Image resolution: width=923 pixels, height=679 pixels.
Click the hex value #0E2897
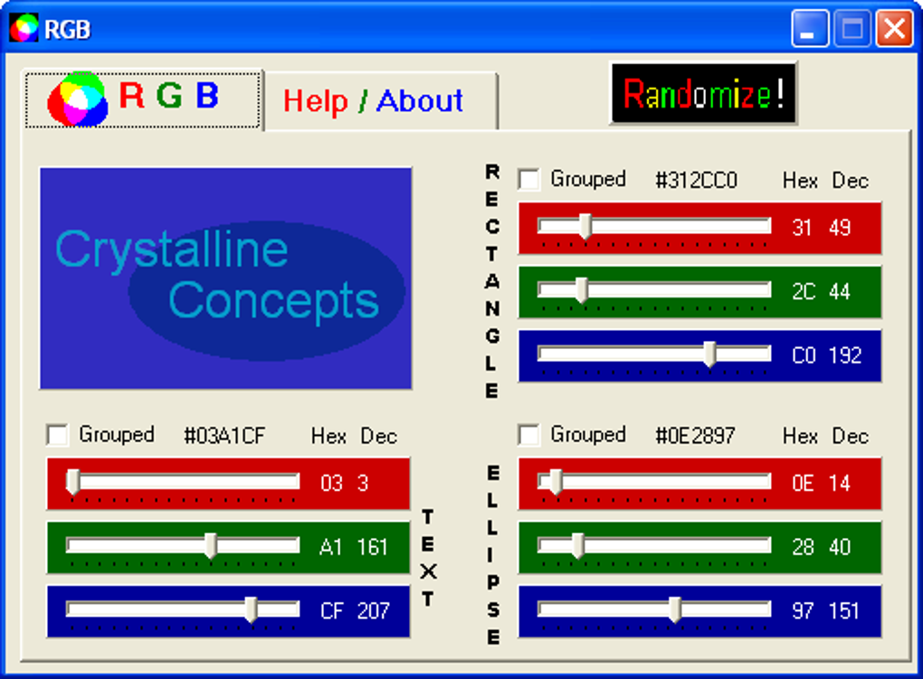(x=696, y=435)
